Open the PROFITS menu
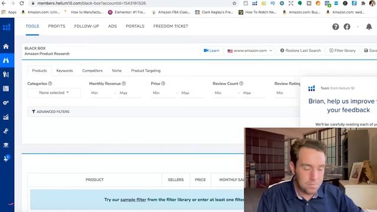 point(57,26)
